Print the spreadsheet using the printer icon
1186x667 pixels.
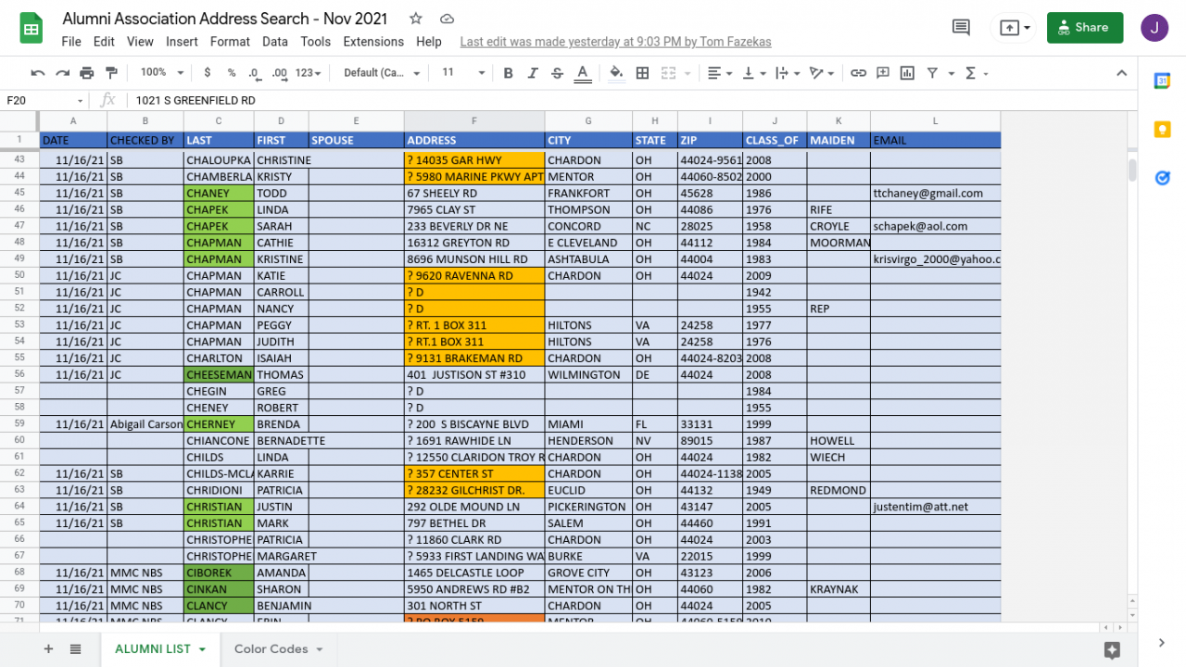coord(87,73)
